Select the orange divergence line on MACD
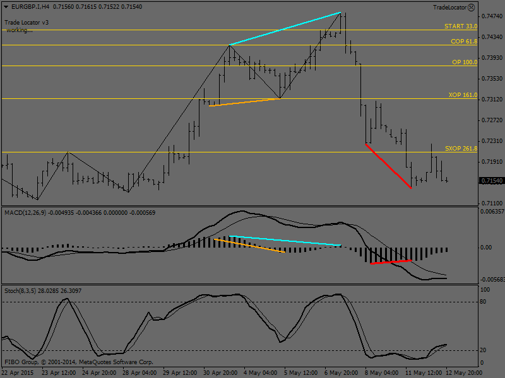Image resolution: width=505 pixels, height=378 pixels. 250,246
